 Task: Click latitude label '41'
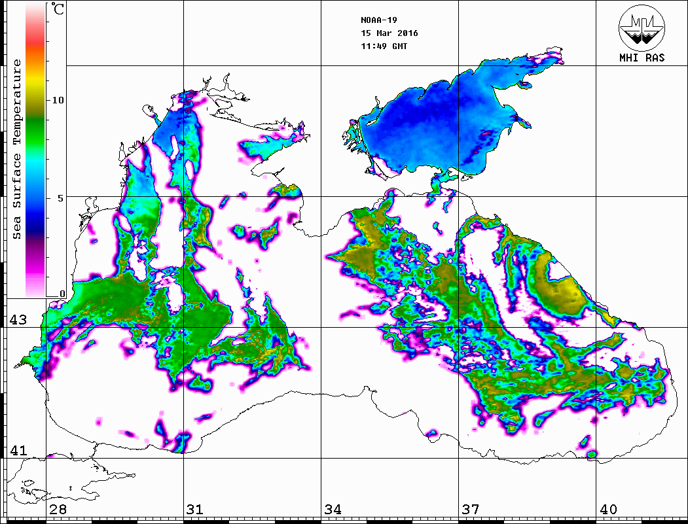tap(18, 450)
